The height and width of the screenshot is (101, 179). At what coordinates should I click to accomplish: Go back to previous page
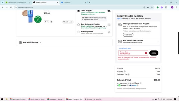pos(3,8)
